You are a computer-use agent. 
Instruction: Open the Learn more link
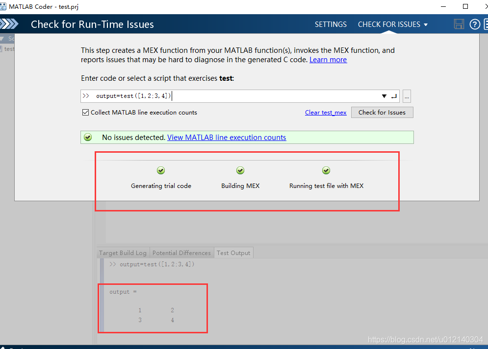[x=328, y=60]
